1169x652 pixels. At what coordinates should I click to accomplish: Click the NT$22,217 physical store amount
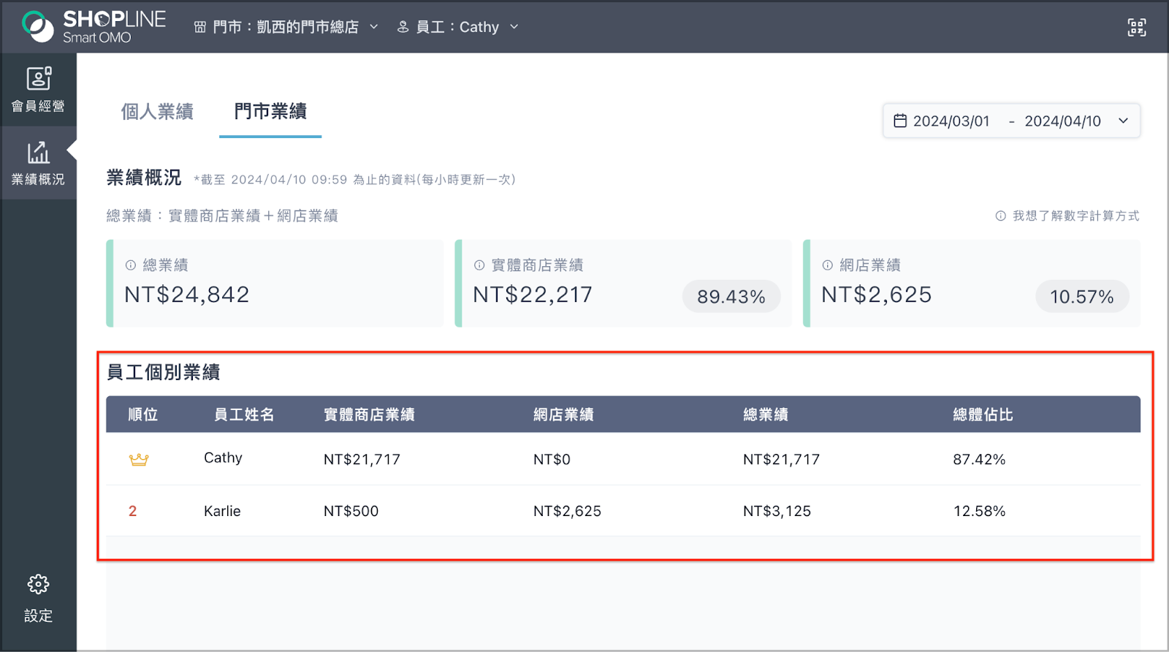[533, 295]
